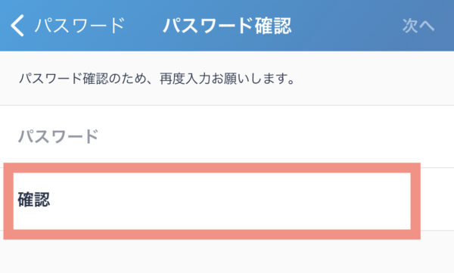Click the white chevron next to パスワード

click(x=17, y=26)
